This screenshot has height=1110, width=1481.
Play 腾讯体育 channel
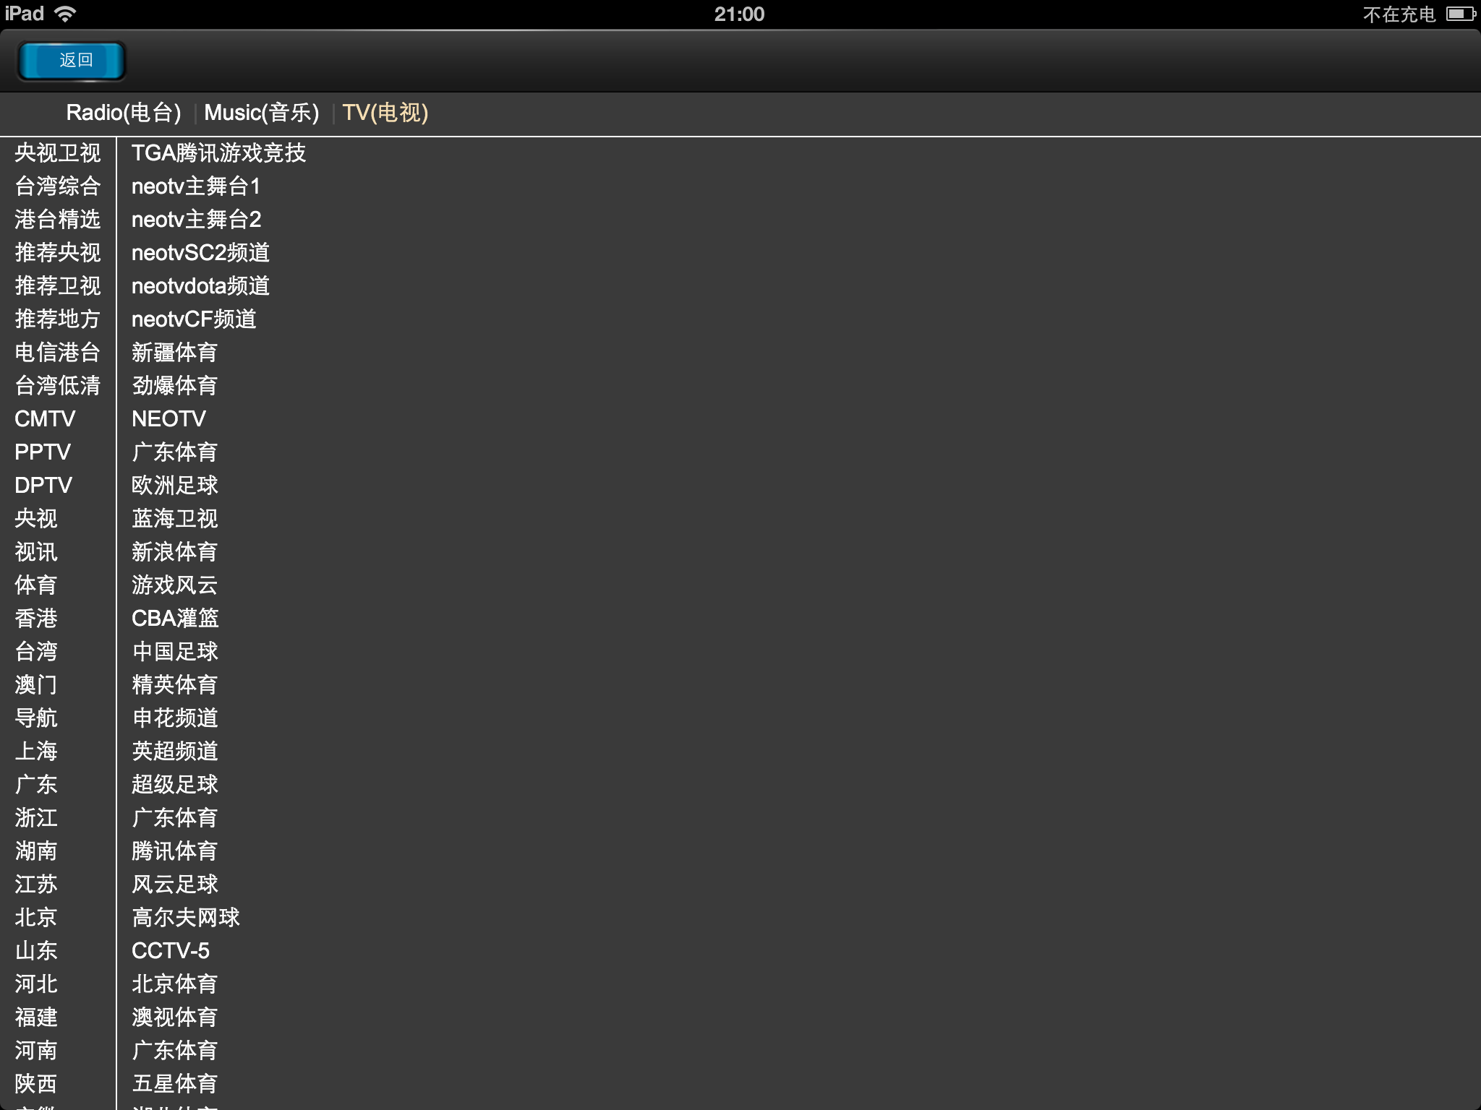[175, 851]
